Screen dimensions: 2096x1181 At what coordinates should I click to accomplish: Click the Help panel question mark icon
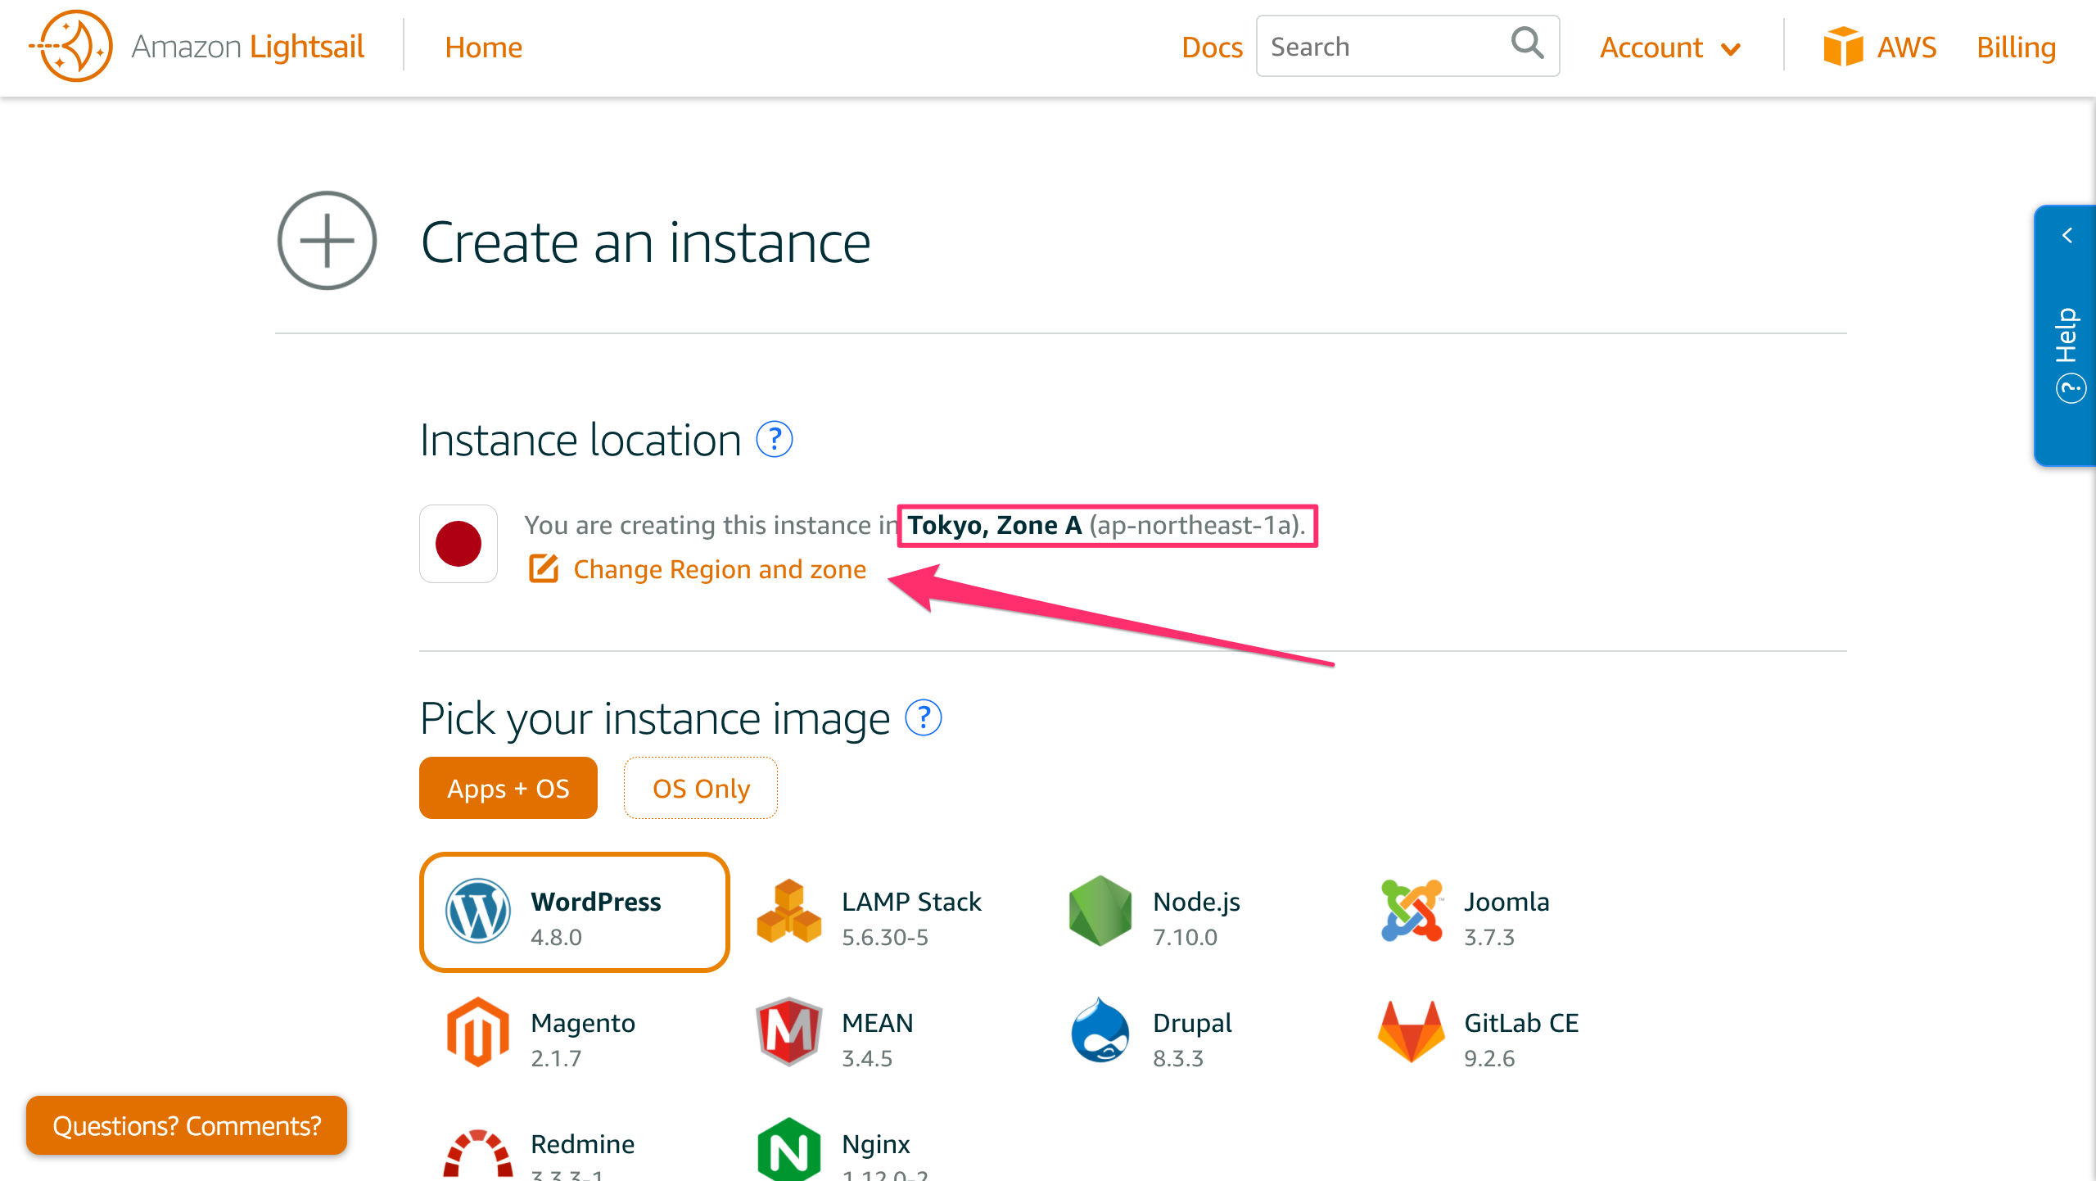(x=2070, y=387)
